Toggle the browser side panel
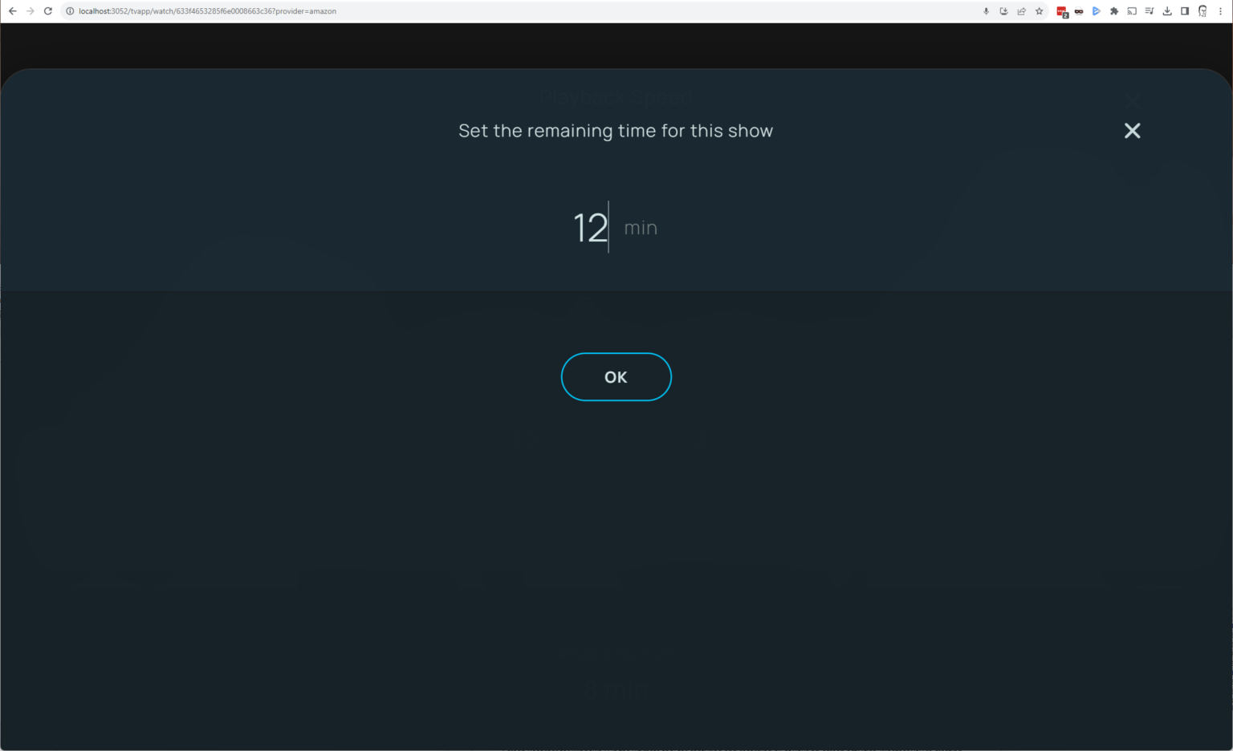Screen dimensions: 1233x751 [1185, 11]
